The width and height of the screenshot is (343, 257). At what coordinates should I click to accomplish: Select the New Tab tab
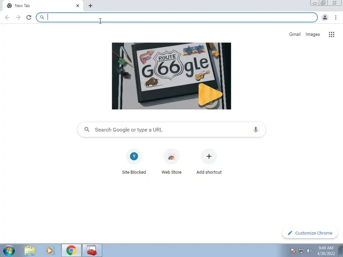click(43, 6)
